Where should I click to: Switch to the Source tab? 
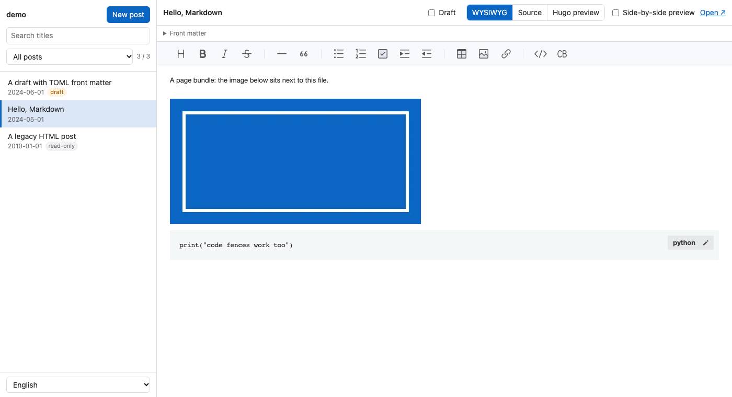(x=530, y=13)
